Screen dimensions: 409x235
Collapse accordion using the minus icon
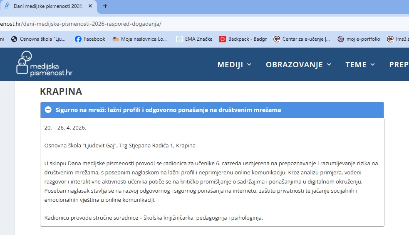pos(48,110)
